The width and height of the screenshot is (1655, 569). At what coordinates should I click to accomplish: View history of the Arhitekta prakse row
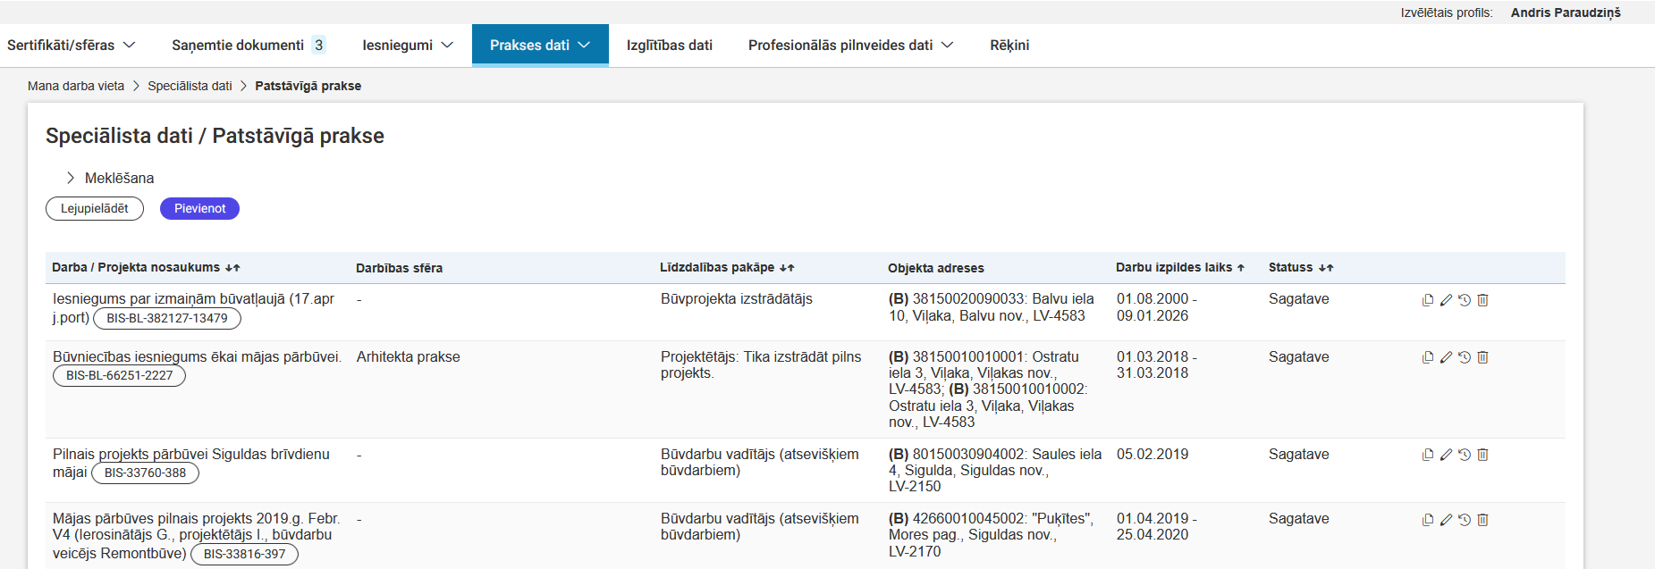[1465, 357]
